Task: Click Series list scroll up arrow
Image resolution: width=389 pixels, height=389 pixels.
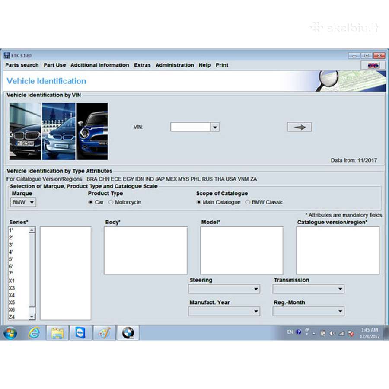Action: (32, 230)
